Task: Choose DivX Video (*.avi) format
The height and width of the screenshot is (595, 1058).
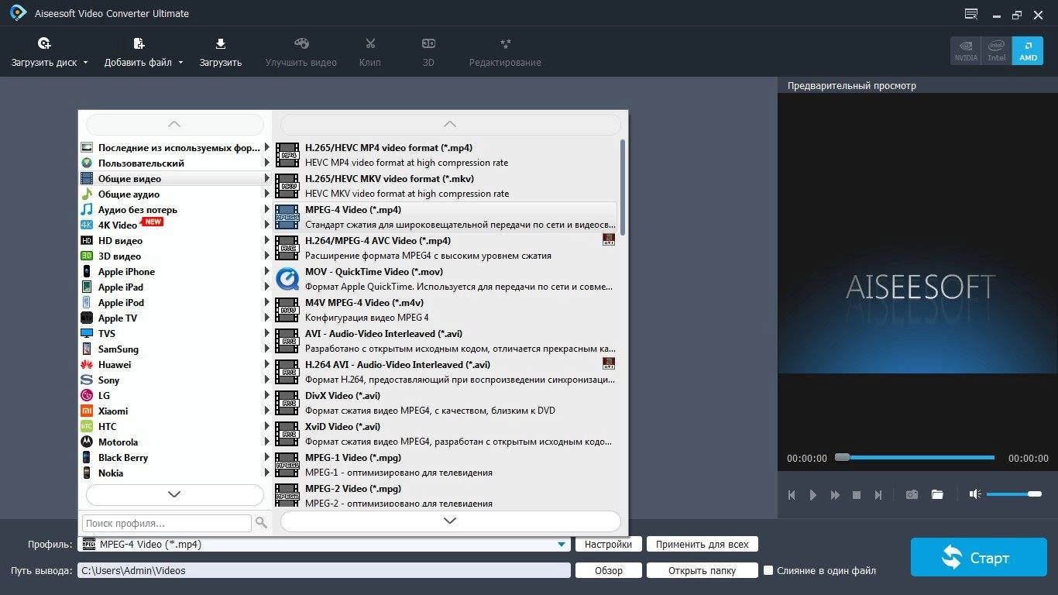Action: [x=446, y=403]
